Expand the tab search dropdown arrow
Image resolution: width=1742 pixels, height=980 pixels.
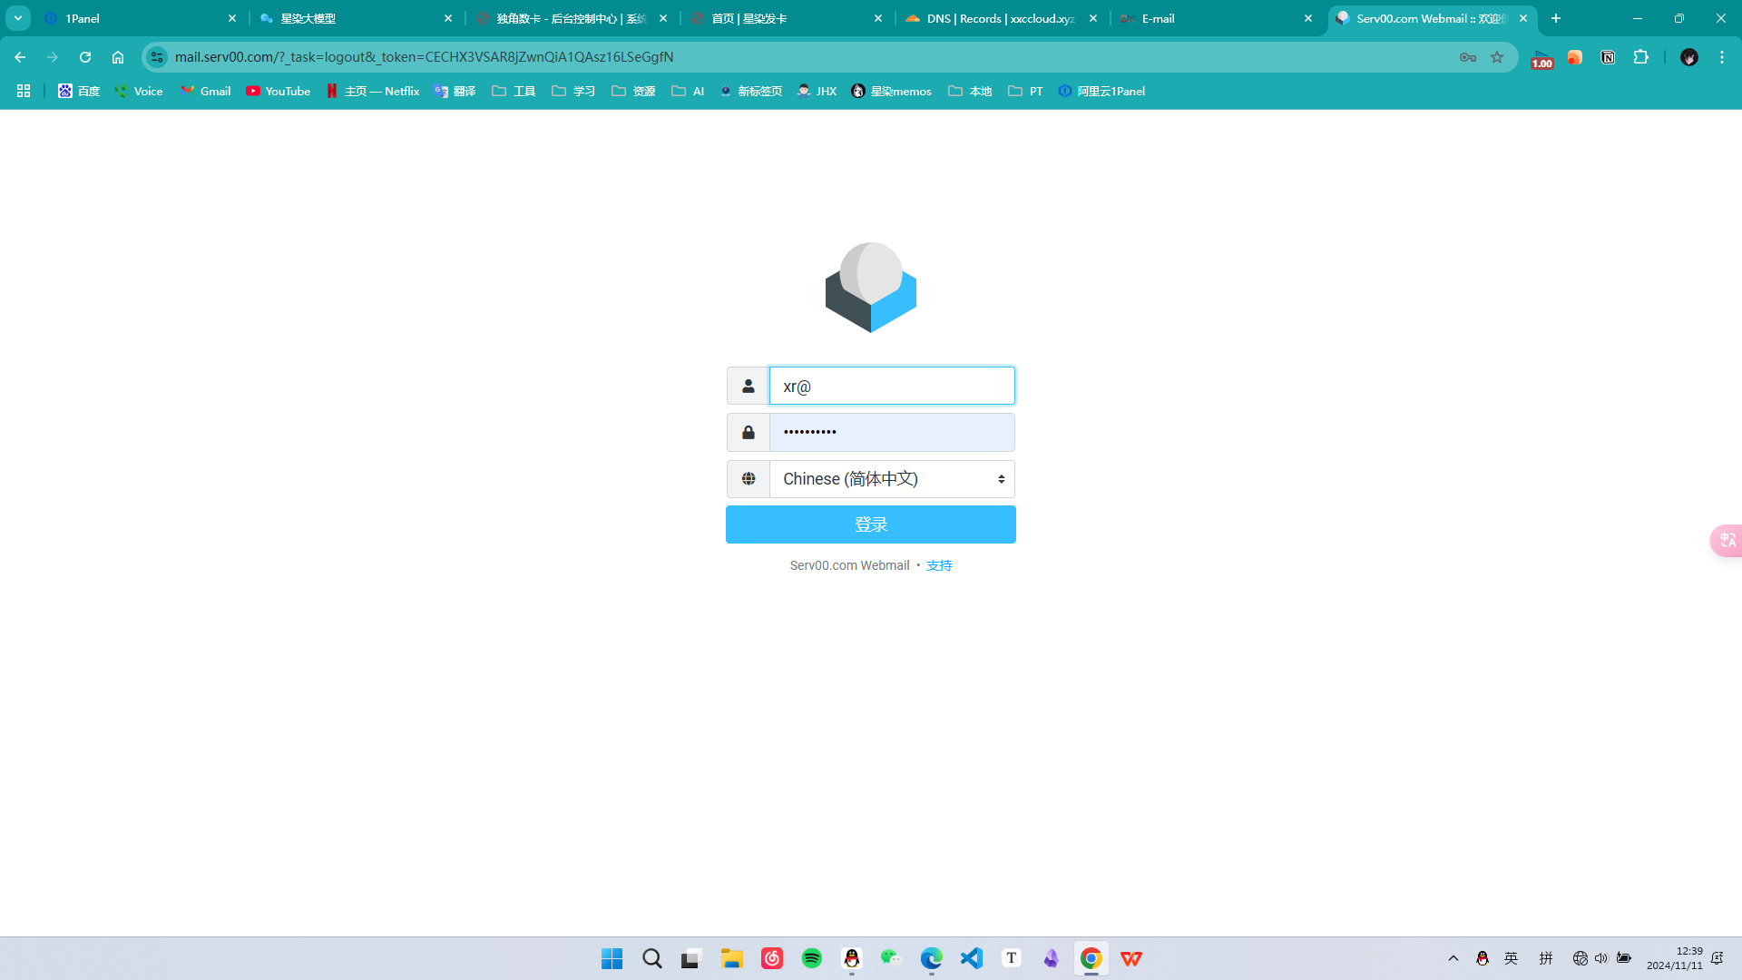pos(18,18)
